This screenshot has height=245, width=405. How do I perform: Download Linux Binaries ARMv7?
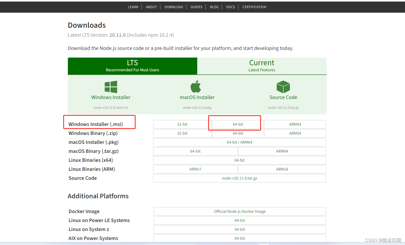(195, 169)
